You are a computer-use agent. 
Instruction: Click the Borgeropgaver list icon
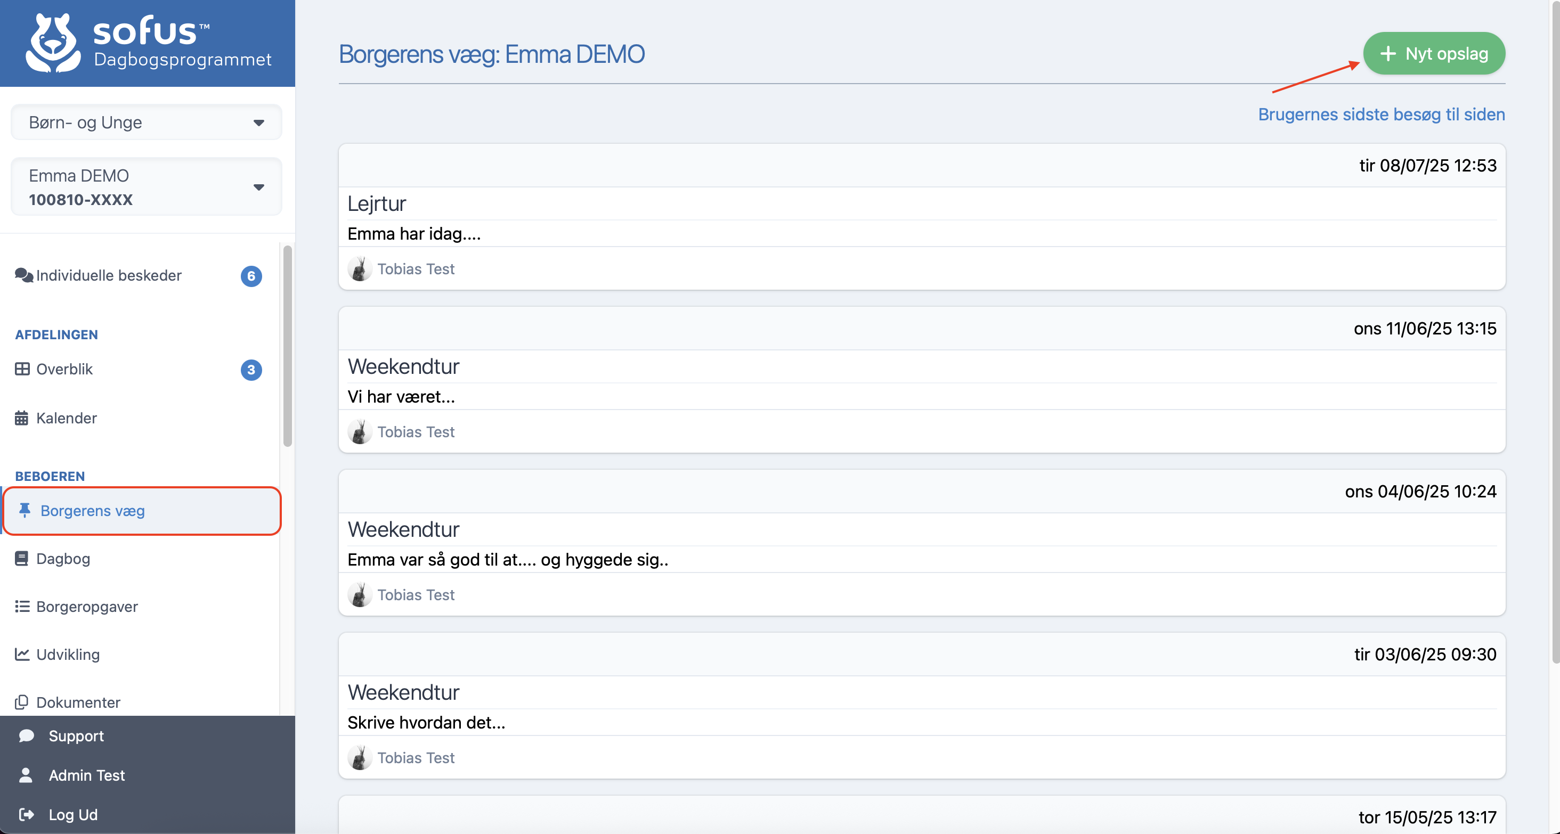click(22, 607)
